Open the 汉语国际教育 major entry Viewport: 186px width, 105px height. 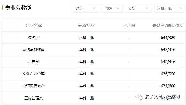[x=34, y=86]
